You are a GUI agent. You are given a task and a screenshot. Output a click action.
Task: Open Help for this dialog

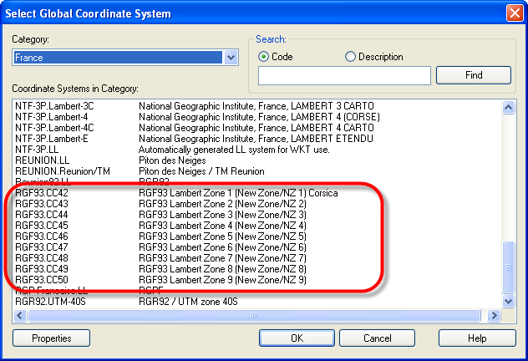pyautogui.click(x=476, y=338)
